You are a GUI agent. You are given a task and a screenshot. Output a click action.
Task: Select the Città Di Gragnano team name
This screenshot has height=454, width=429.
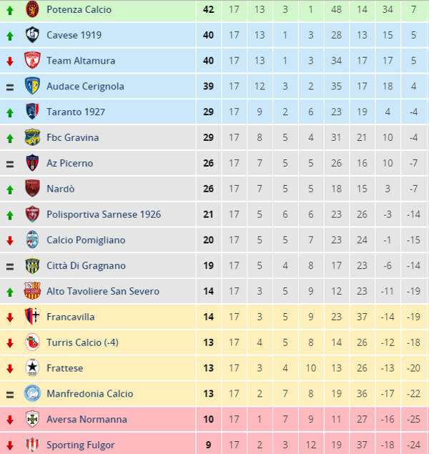coord(86,266)
